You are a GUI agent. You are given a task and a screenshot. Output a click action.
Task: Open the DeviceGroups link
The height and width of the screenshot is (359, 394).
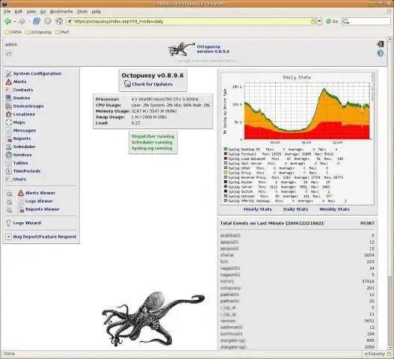pyautogui.click(x=28, y=106)
